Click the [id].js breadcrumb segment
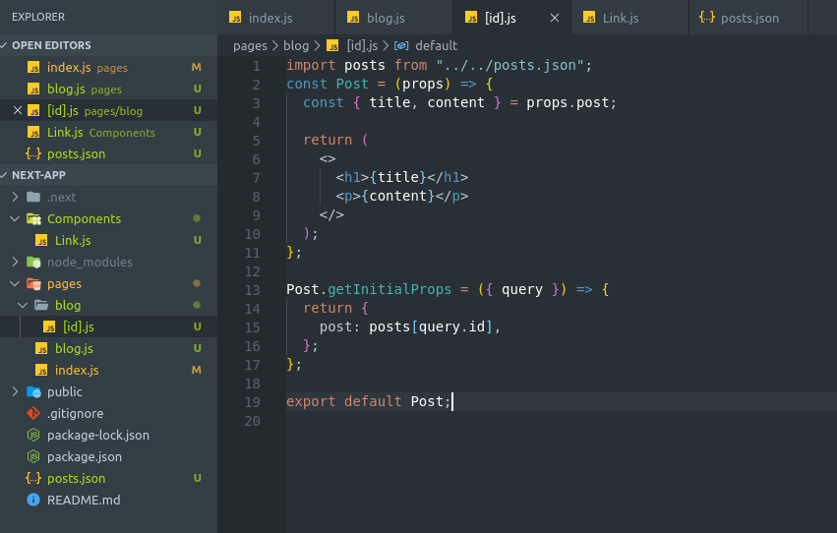 (363, 46)
